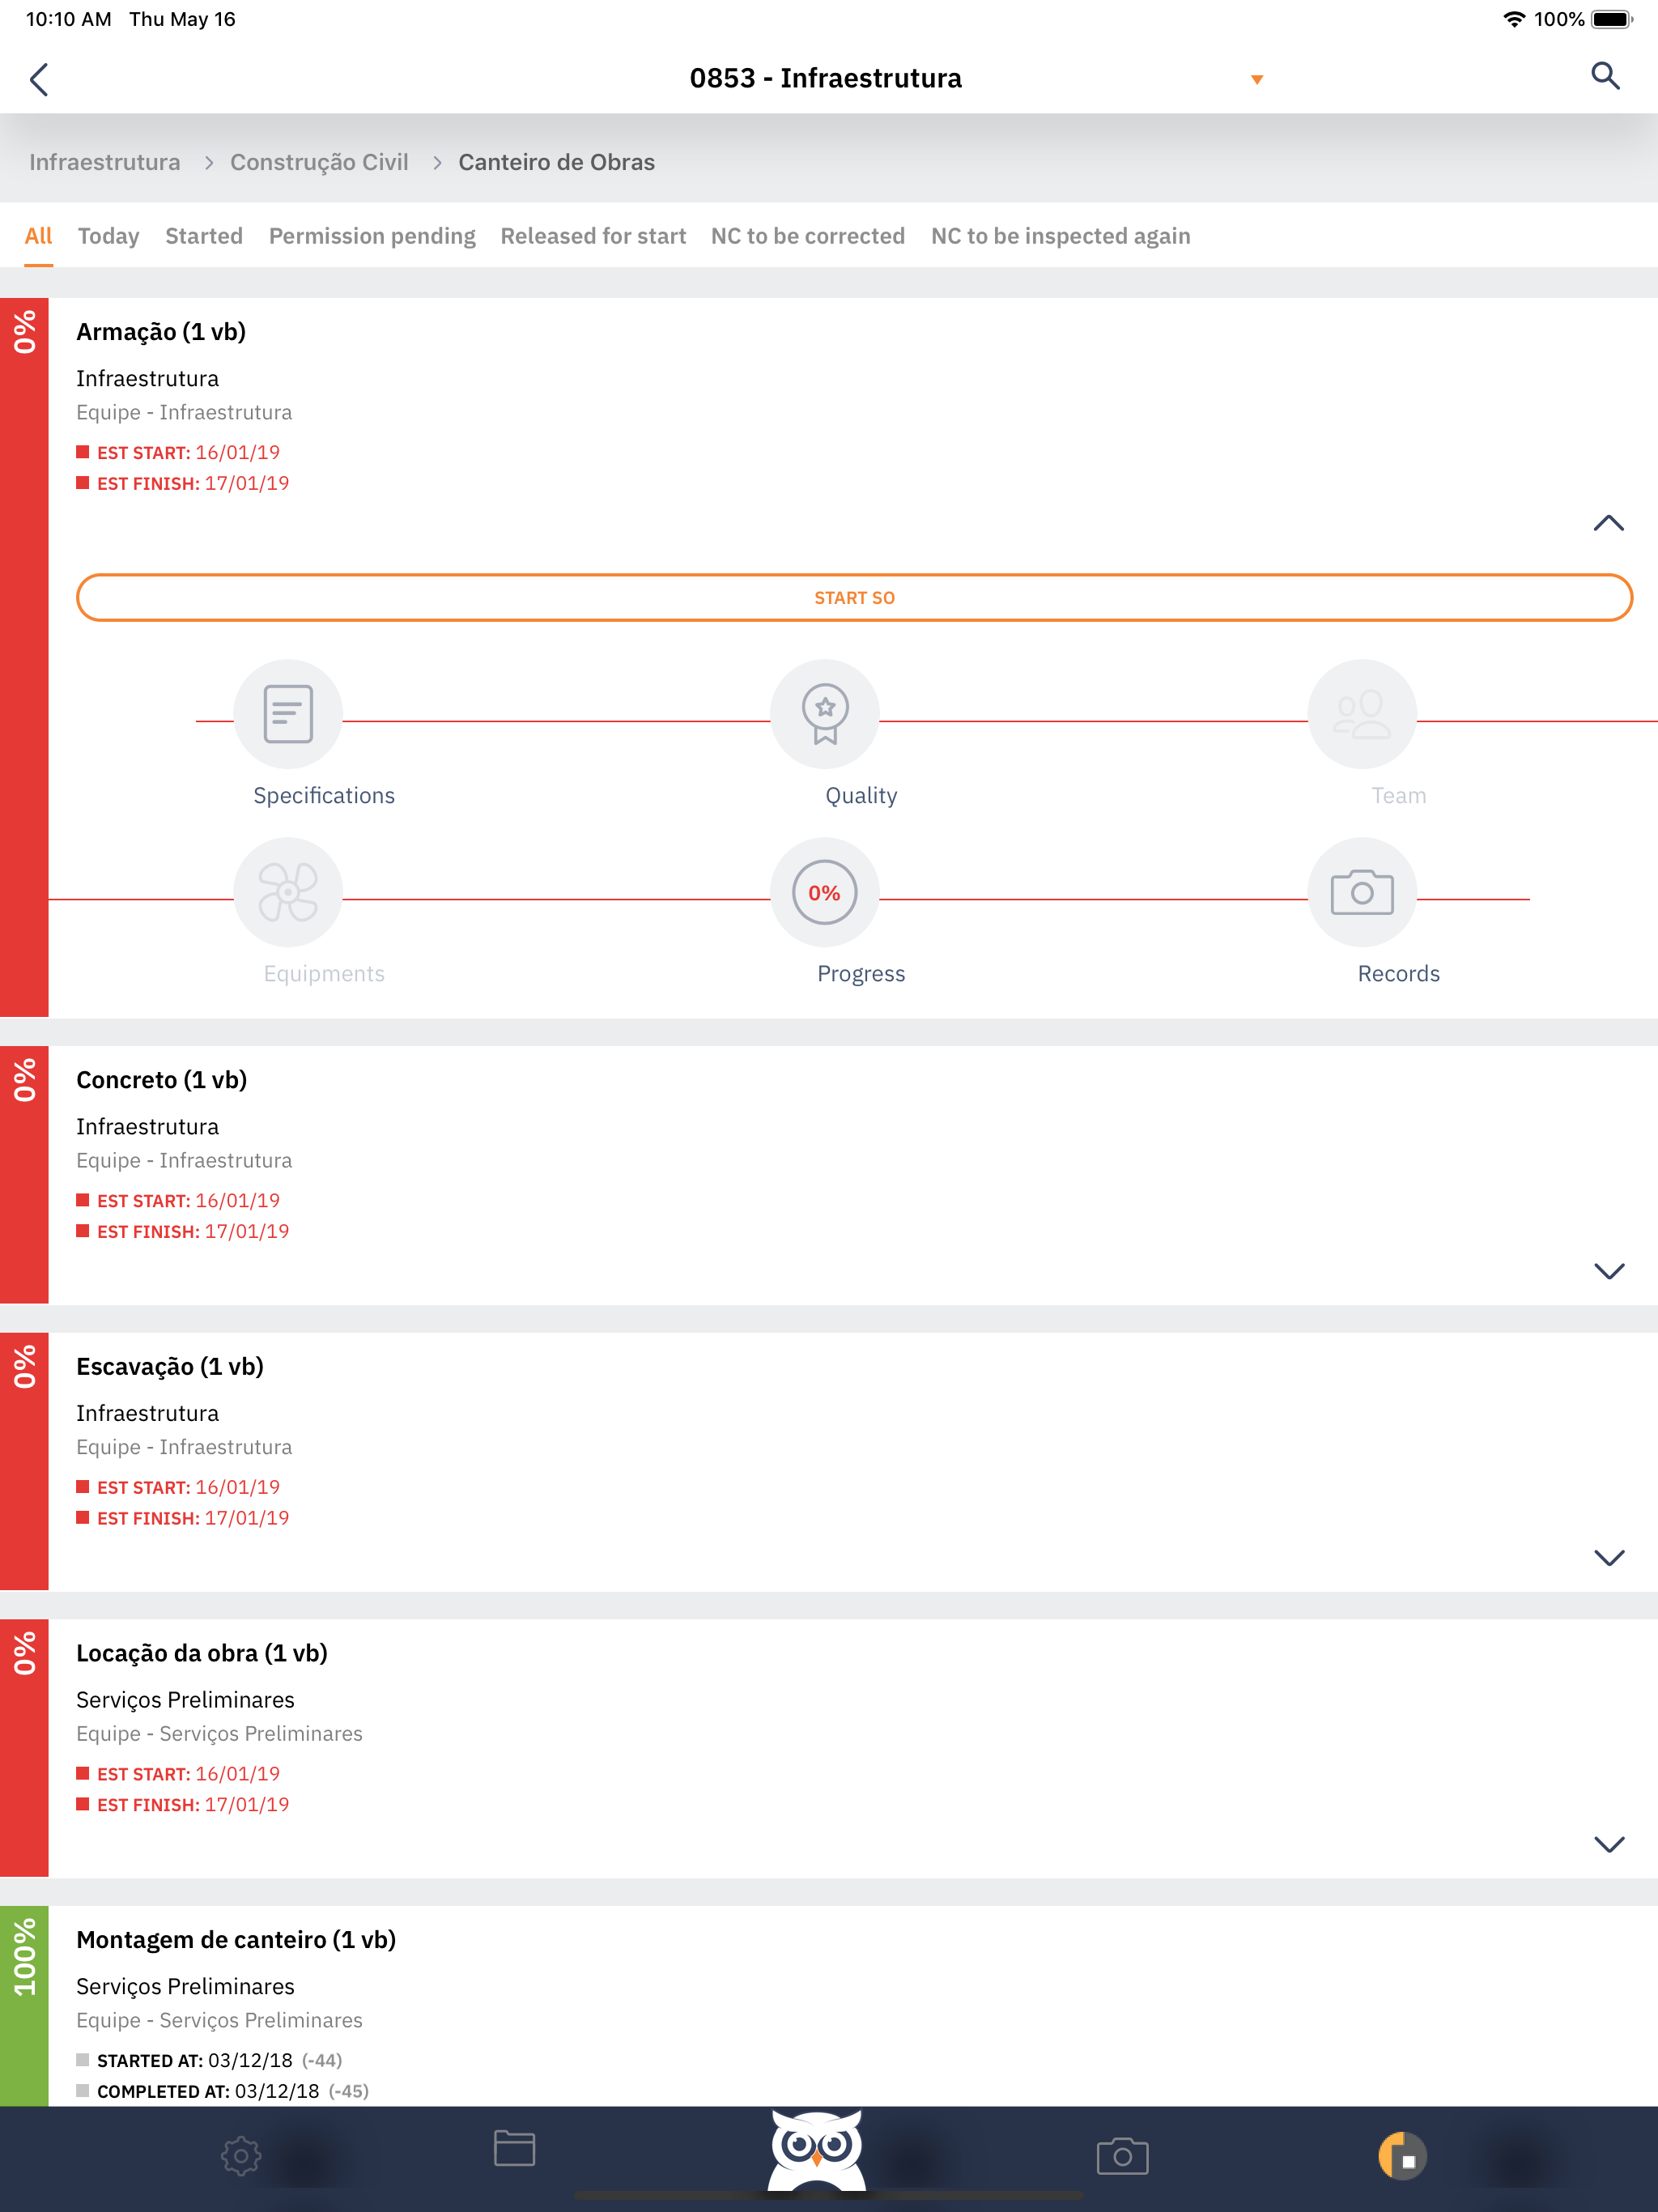Tap the owl logo home button
The image size is (1658, 2212).
817,2150
